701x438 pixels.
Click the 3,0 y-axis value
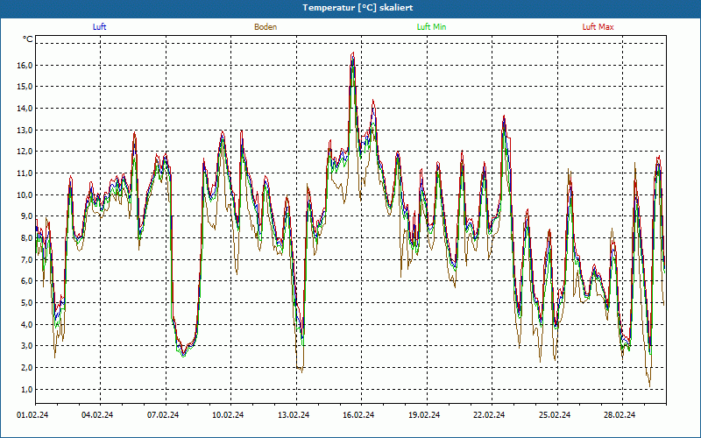[x=26, y=346]
